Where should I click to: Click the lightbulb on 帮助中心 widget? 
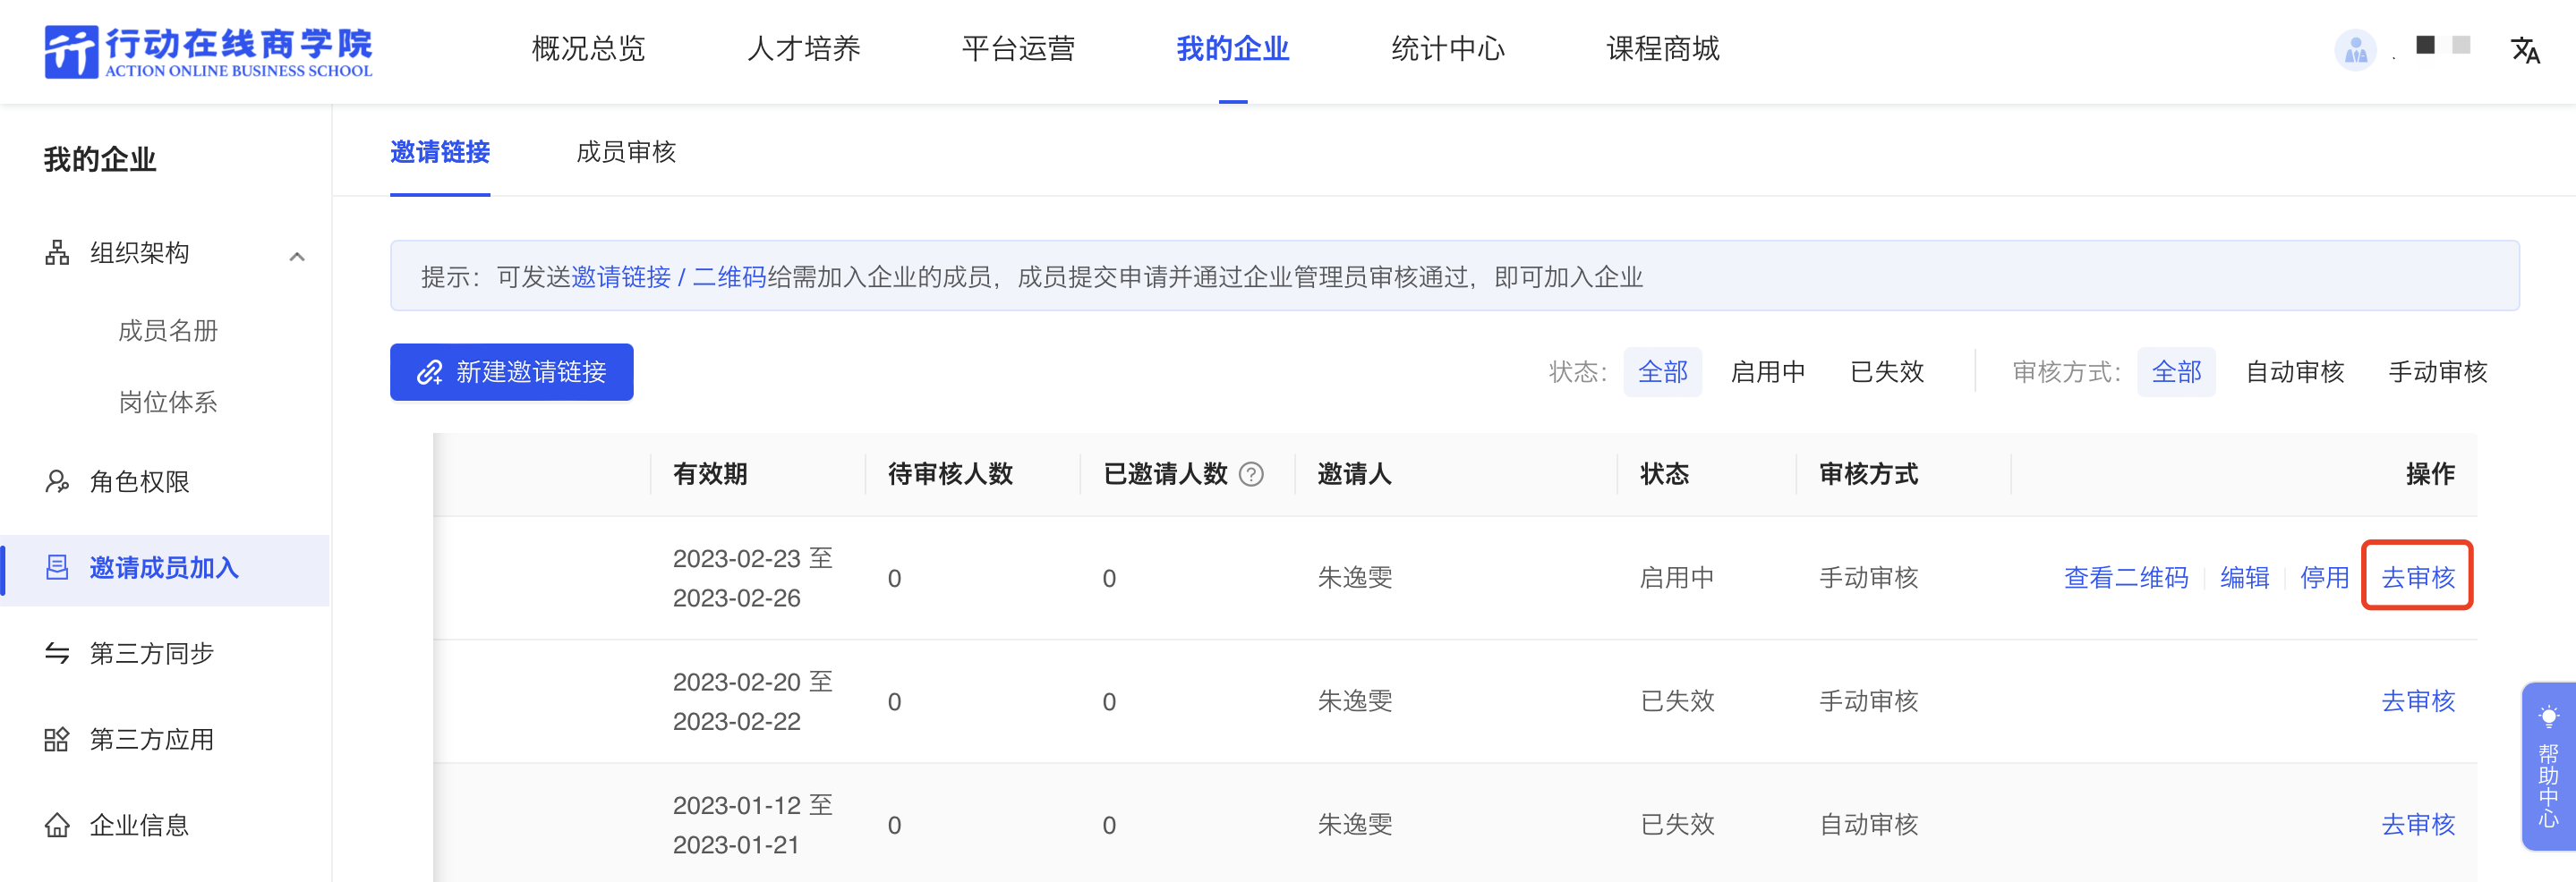[x=2548, y=717]
